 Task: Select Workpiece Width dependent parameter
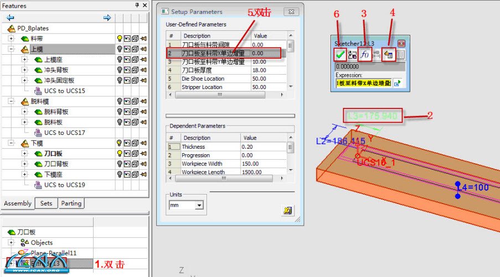click(226, 164)
